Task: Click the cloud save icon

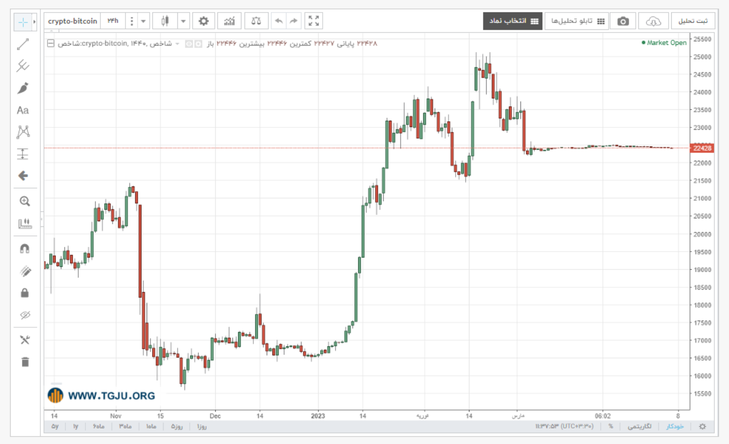Action: 653,21
